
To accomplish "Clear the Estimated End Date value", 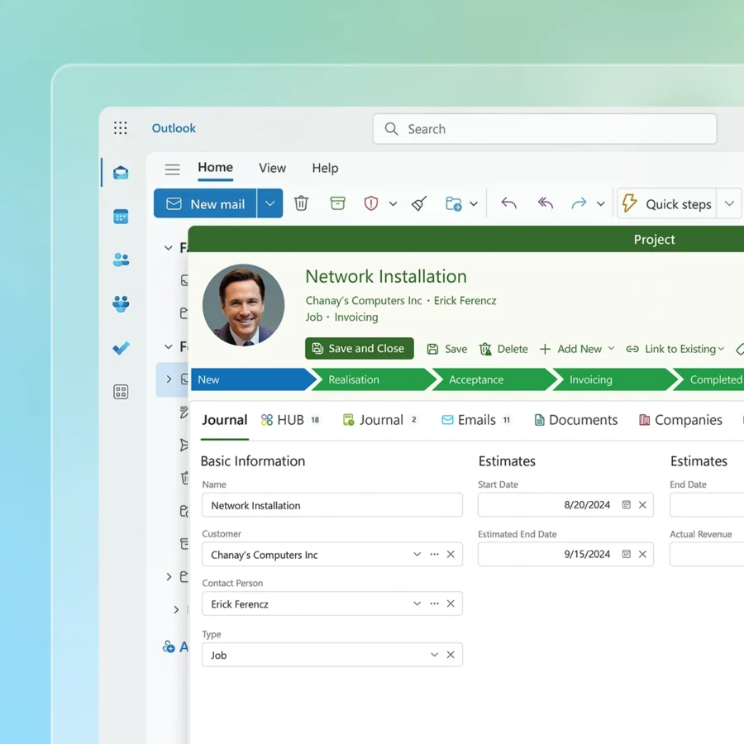I will pos(642,554).
